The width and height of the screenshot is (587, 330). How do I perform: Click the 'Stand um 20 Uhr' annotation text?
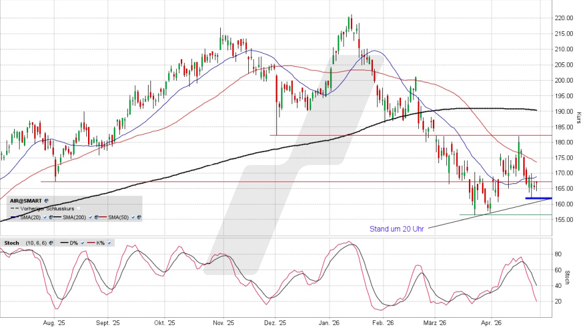(x=397, y=229)
